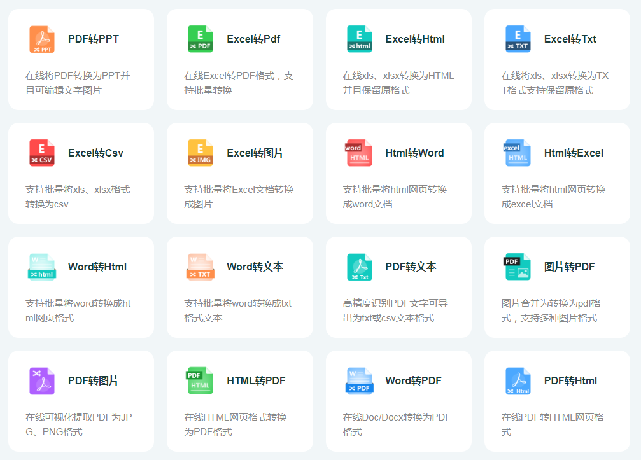Select the Html转Excel title
The width and height of the screenshot is (641, 460).
coord(574,153)
